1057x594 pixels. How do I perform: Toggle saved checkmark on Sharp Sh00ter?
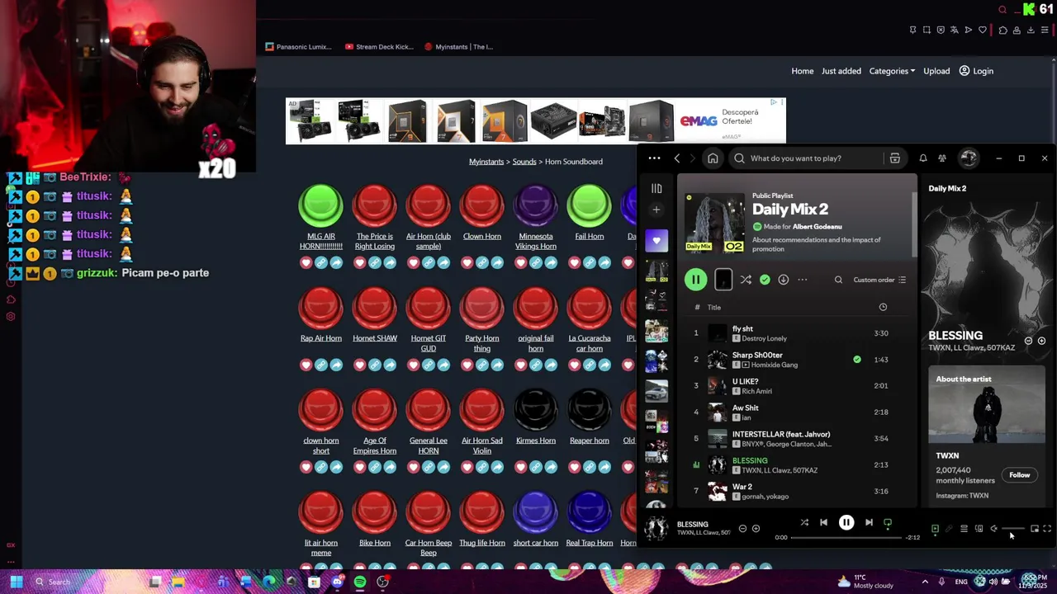[x=857, y=360]
